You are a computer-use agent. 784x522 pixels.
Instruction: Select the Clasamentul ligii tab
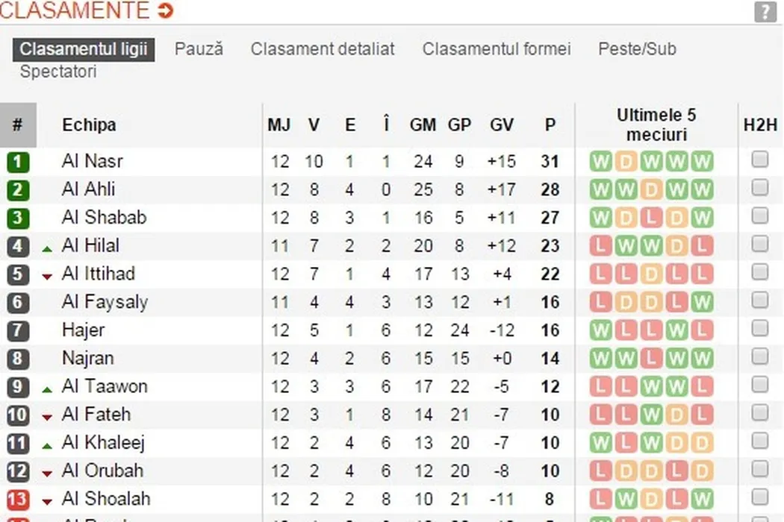(x=84, y=49)
